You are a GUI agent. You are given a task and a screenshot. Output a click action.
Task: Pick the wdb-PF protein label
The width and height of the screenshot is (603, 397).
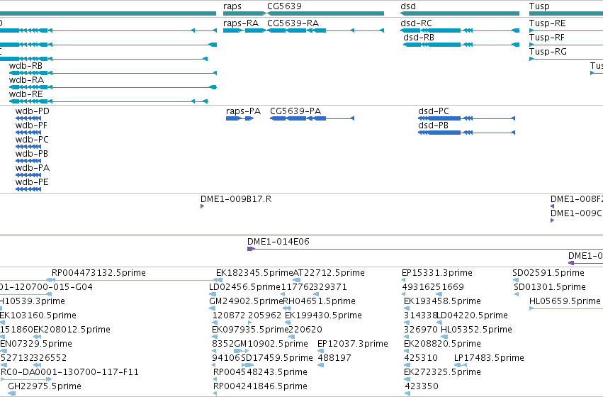(x=31, y=125)
